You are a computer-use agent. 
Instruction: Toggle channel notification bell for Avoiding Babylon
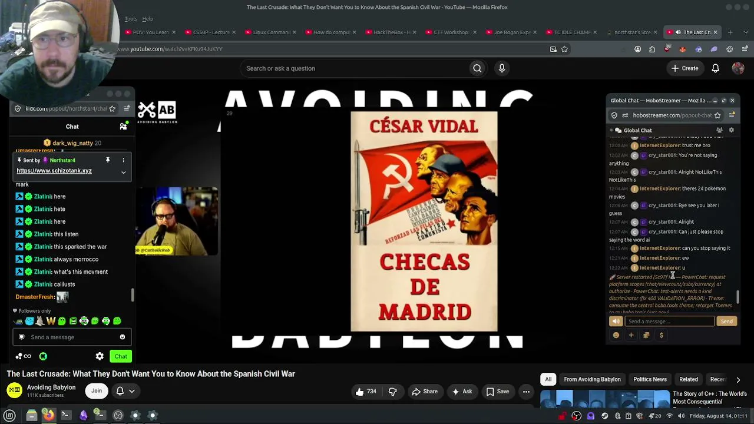click(120, 391)
